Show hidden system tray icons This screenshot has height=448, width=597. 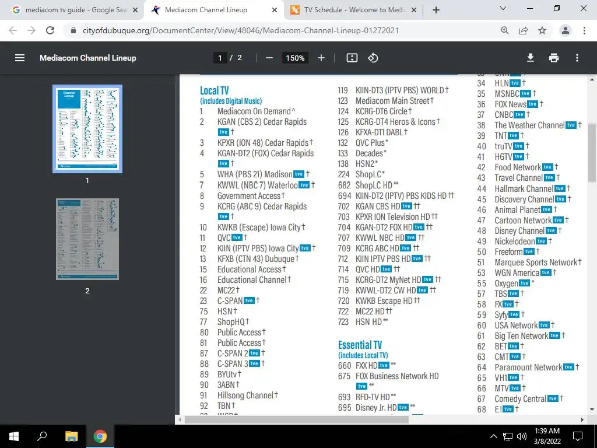click(x=493, y=436)
